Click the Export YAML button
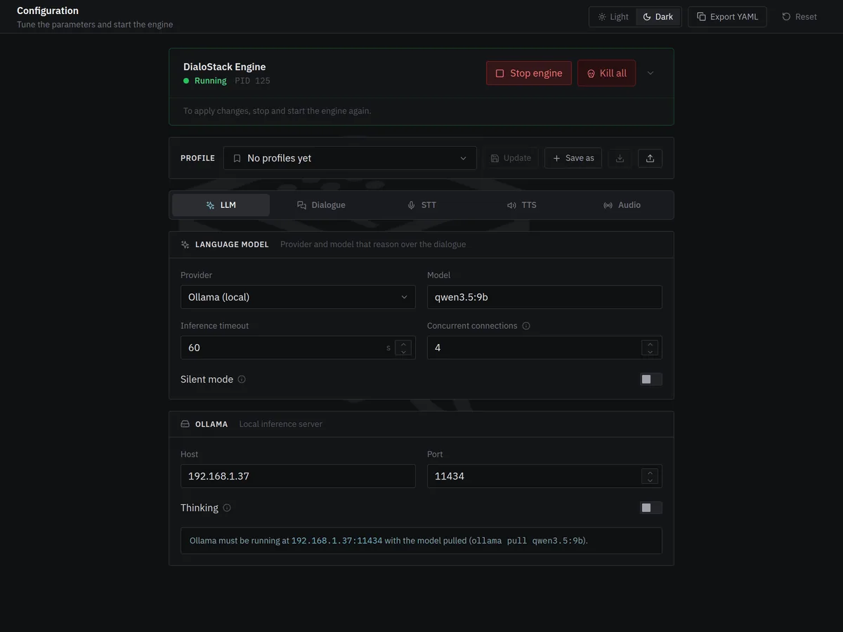 coord(727,17)
